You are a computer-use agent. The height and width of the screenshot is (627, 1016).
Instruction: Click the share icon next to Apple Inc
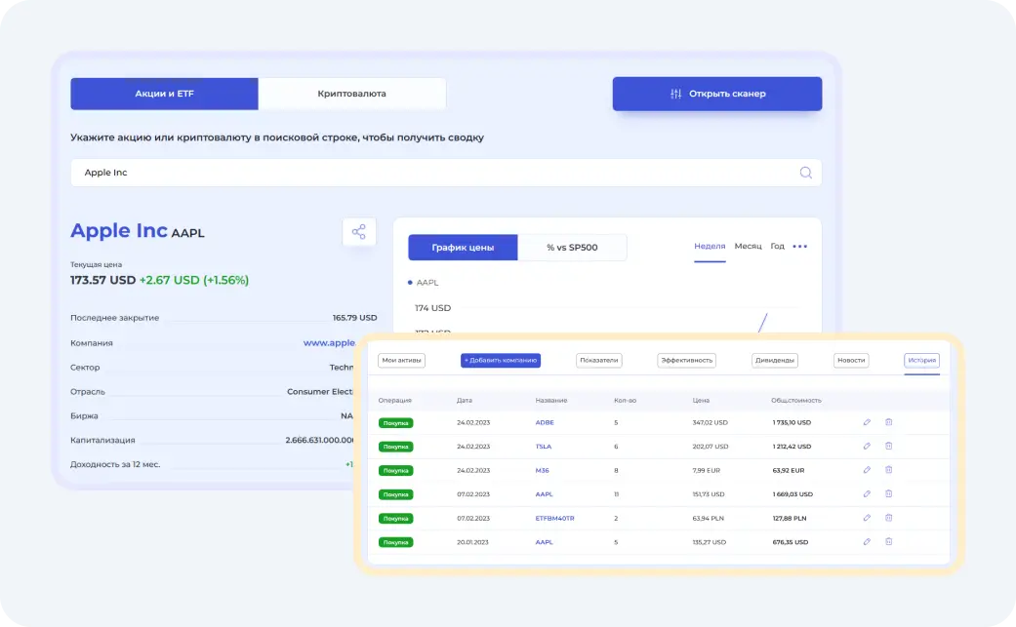click(x=359, y=232)
